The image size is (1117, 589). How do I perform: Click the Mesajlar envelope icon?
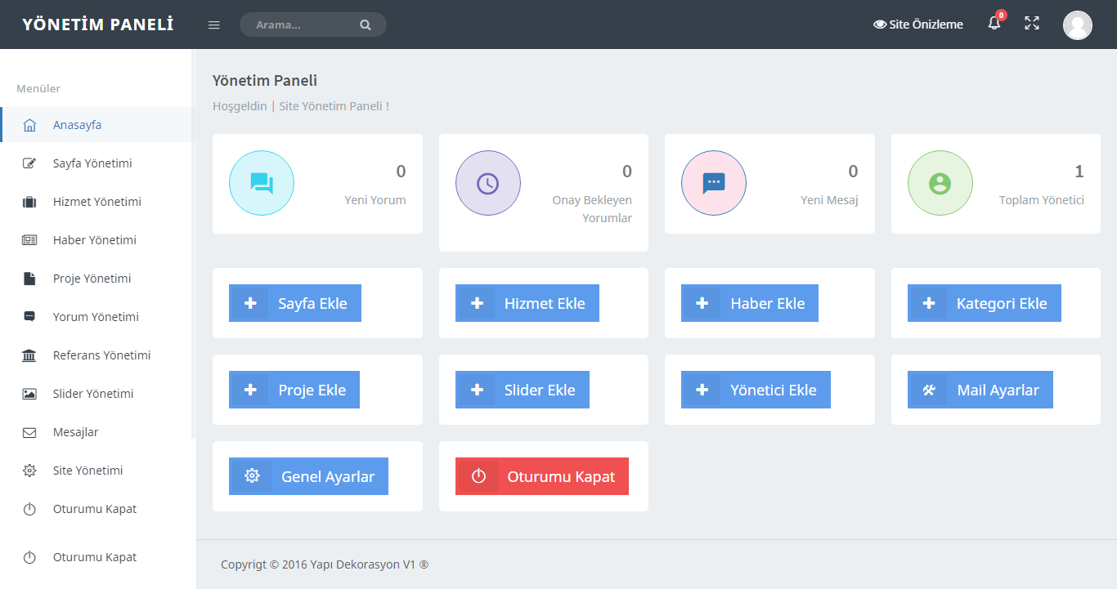point(29,432)
